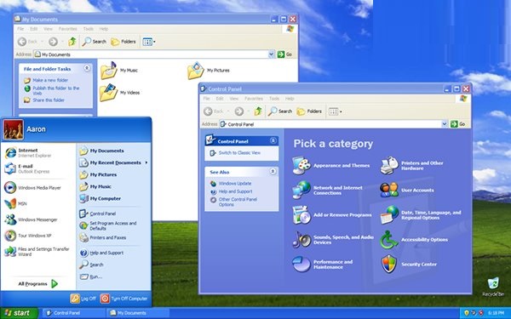
Task: Open My Videos folder icon in My Documents
Action: (108, 93)
